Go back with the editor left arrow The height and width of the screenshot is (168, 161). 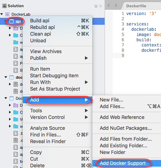(x=109, y=5)
